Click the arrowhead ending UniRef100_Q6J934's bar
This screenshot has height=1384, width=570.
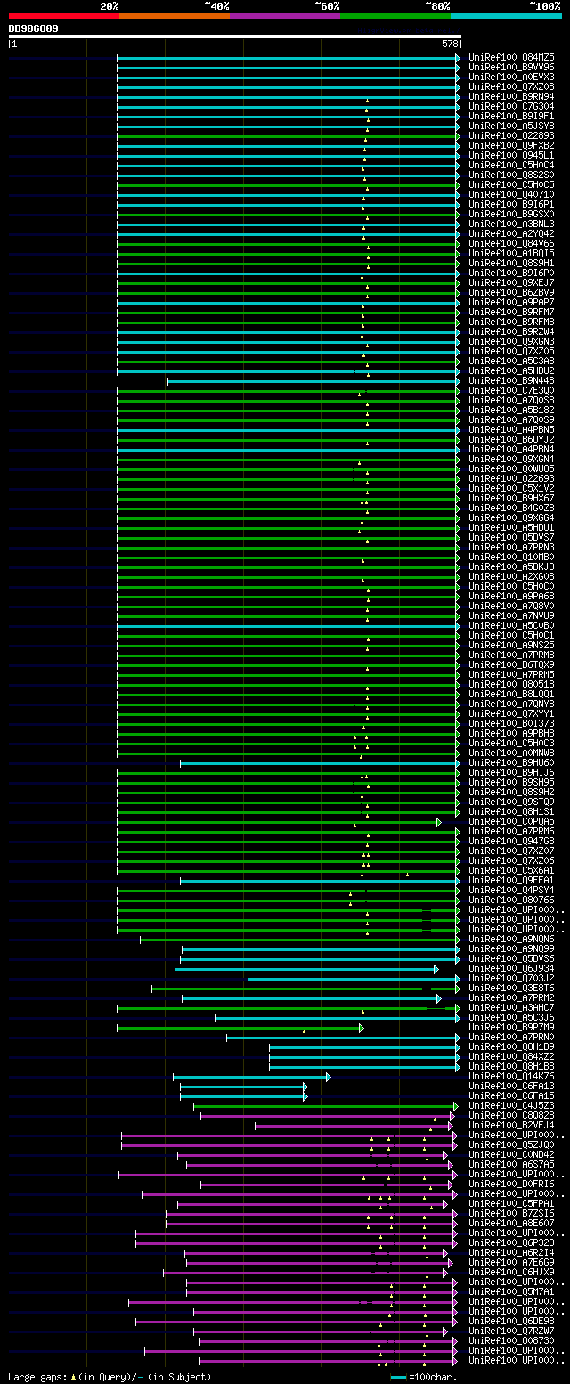(x=436, y=968)
